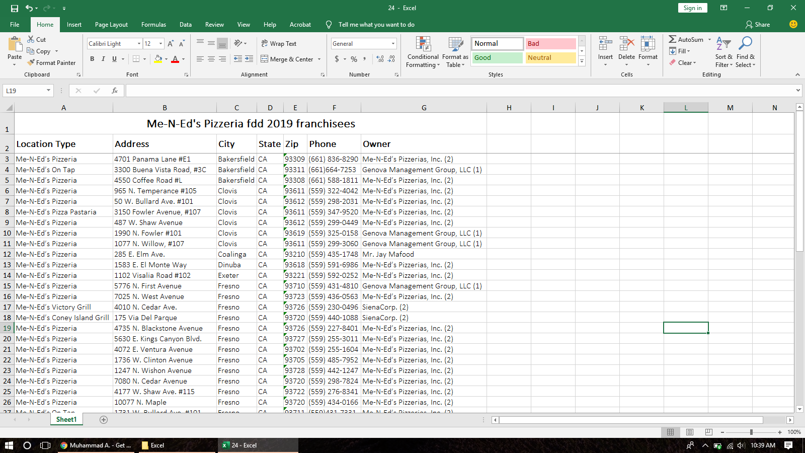Switch to the Formulas ribbon tab
Image resolution: width=805 pixels, height=453 pixels.
(153, 24)
